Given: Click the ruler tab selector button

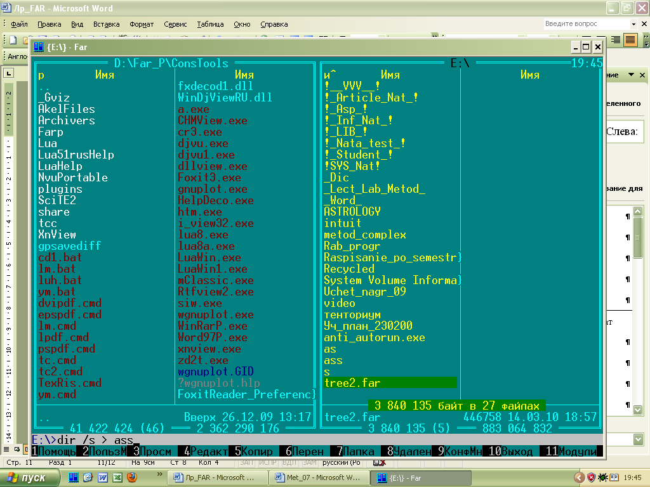Looking at the screenshot, I should tap(8, 74).
